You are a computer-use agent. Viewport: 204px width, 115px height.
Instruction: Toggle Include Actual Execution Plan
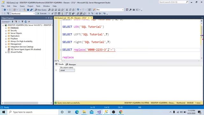(x=67, y=13)
